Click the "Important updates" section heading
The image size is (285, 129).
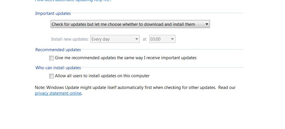(53, 13)
